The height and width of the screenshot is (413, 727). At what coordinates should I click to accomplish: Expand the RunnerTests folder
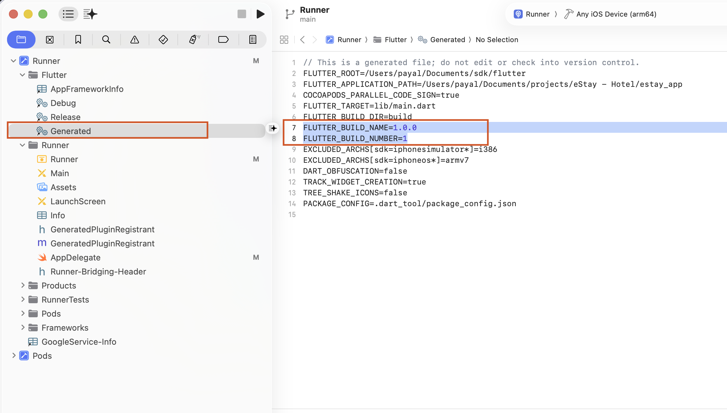click(x=22, y=299)
